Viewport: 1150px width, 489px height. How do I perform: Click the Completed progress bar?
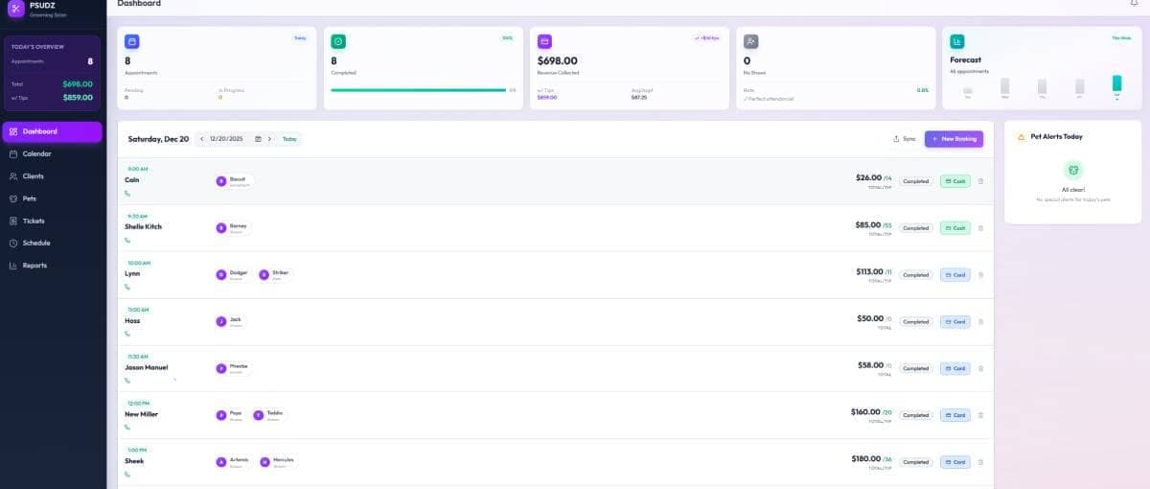(x=418, y=90)
